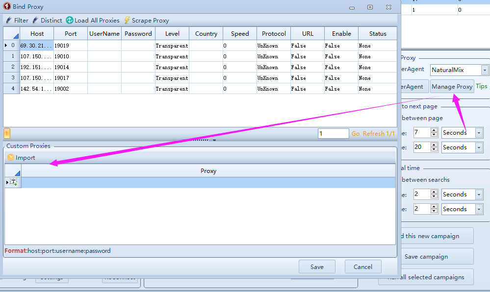Click the Refresh 1/1 link
The height and width of the screenshot is (292, 490).
380,134
